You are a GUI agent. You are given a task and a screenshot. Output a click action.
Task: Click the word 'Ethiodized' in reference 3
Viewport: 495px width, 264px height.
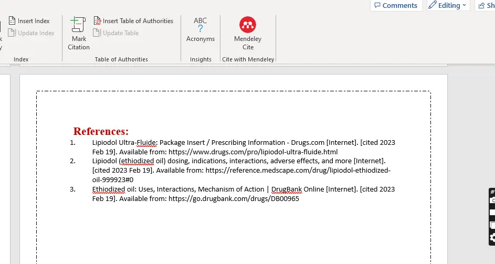click(x=109, y=189)
